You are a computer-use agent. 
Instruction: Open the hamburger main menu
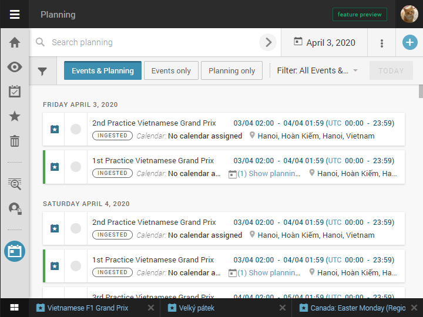tap(15, 14)
